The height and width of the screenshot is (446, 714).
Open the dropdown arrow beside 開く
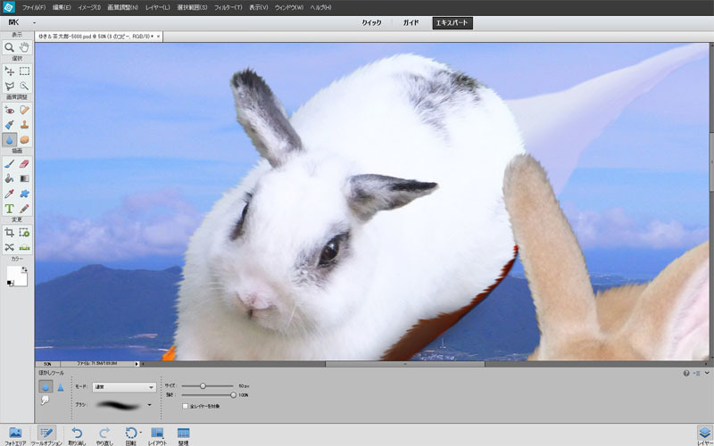(34, 22)
